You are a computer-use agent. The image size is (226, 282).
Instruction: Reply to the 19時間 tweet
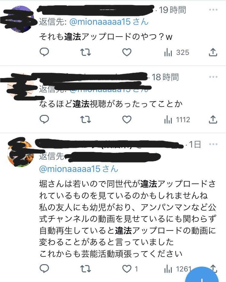(x=44, y=52)
